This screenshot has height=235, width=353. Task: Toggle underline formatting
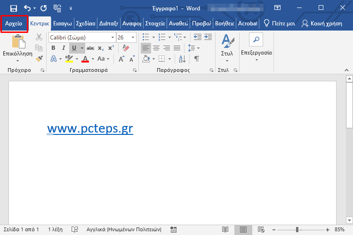pyautogui.click(x=74, y=48)
